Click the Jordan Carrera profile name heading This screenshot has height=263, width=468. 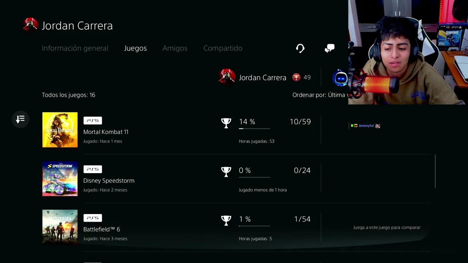pos(77,26)
